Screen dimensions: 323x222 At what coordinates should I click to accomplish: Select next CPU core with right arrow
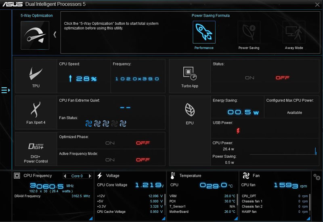(92, 176)
